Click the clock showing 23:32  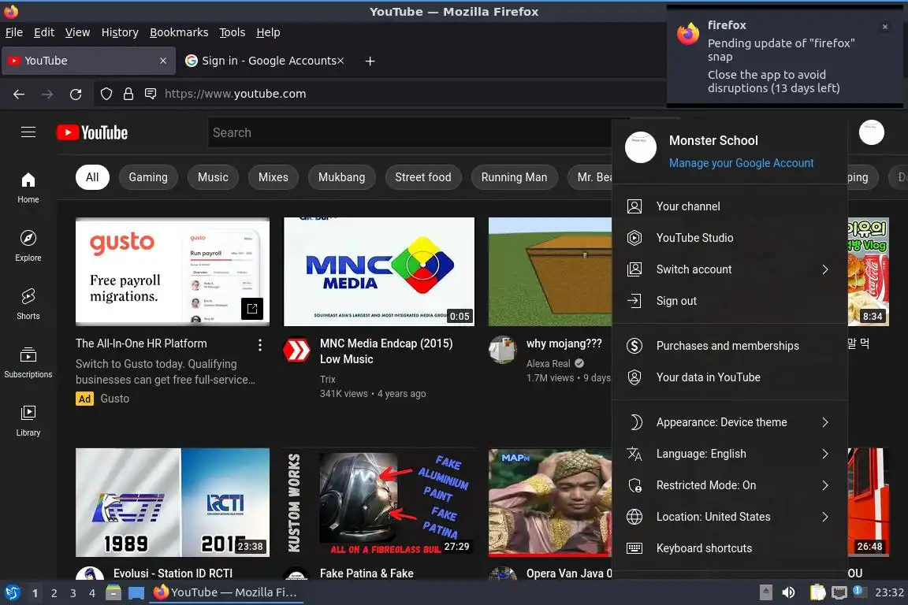[x=889, y=592]
